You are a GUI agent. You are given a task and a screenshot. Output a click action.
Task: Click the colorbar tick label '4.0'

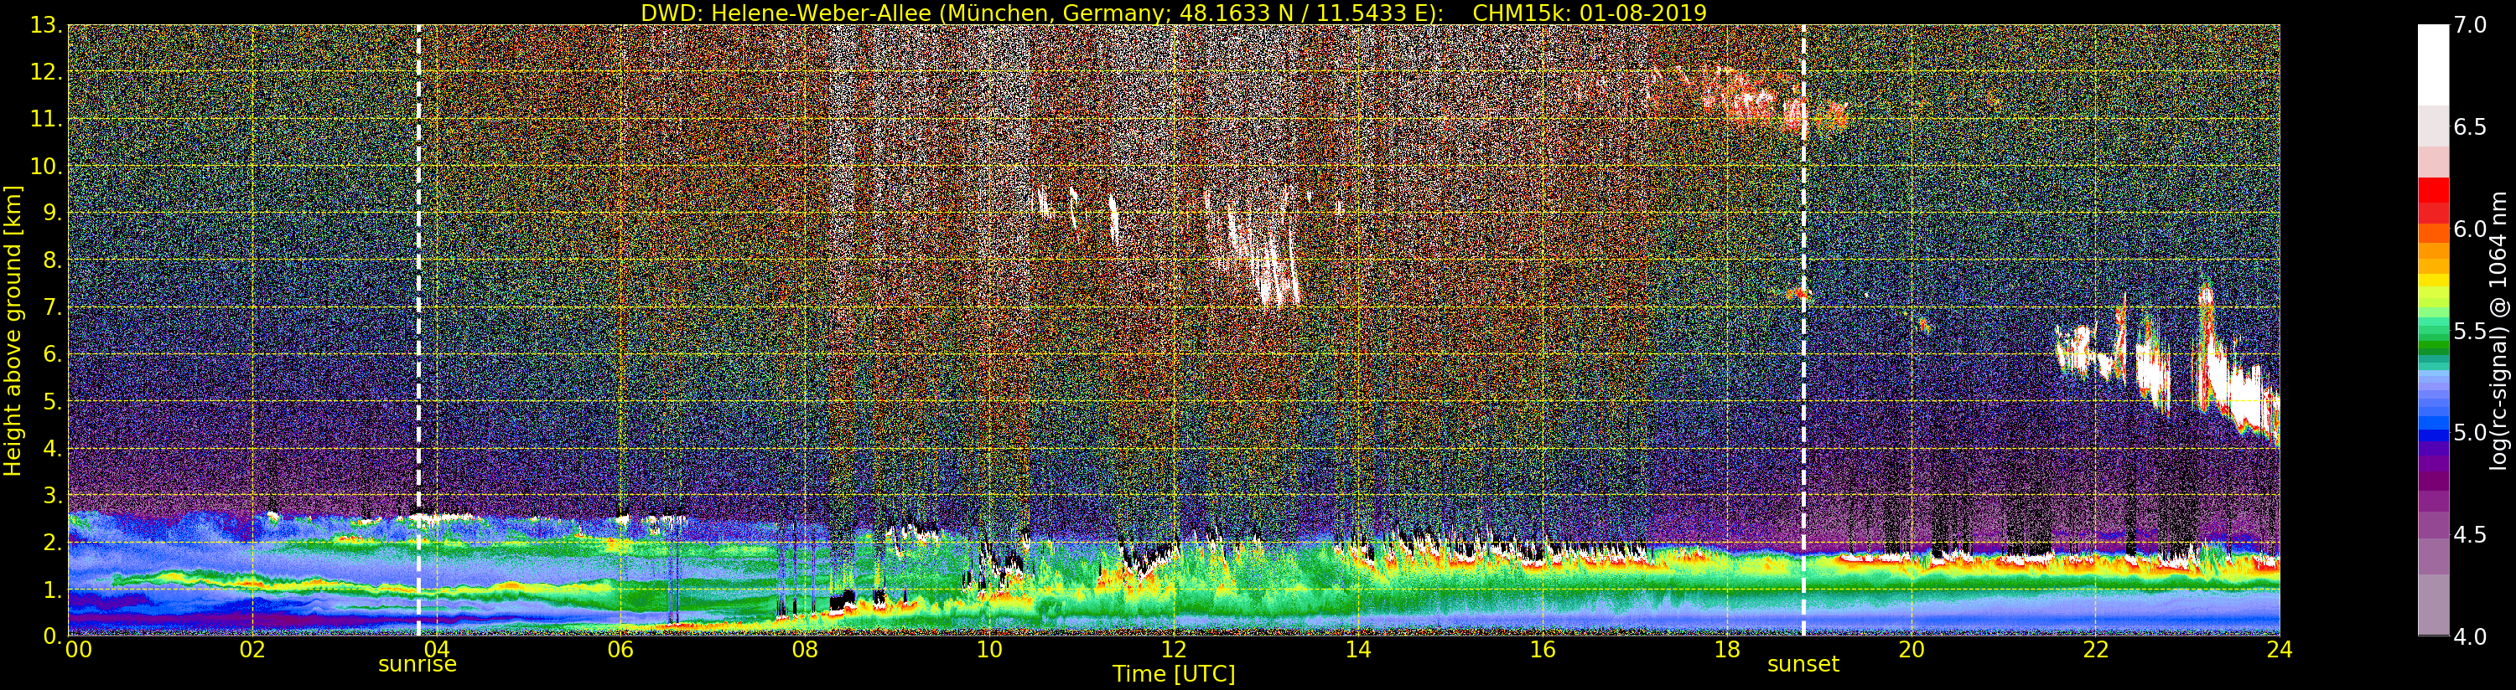2470,636
